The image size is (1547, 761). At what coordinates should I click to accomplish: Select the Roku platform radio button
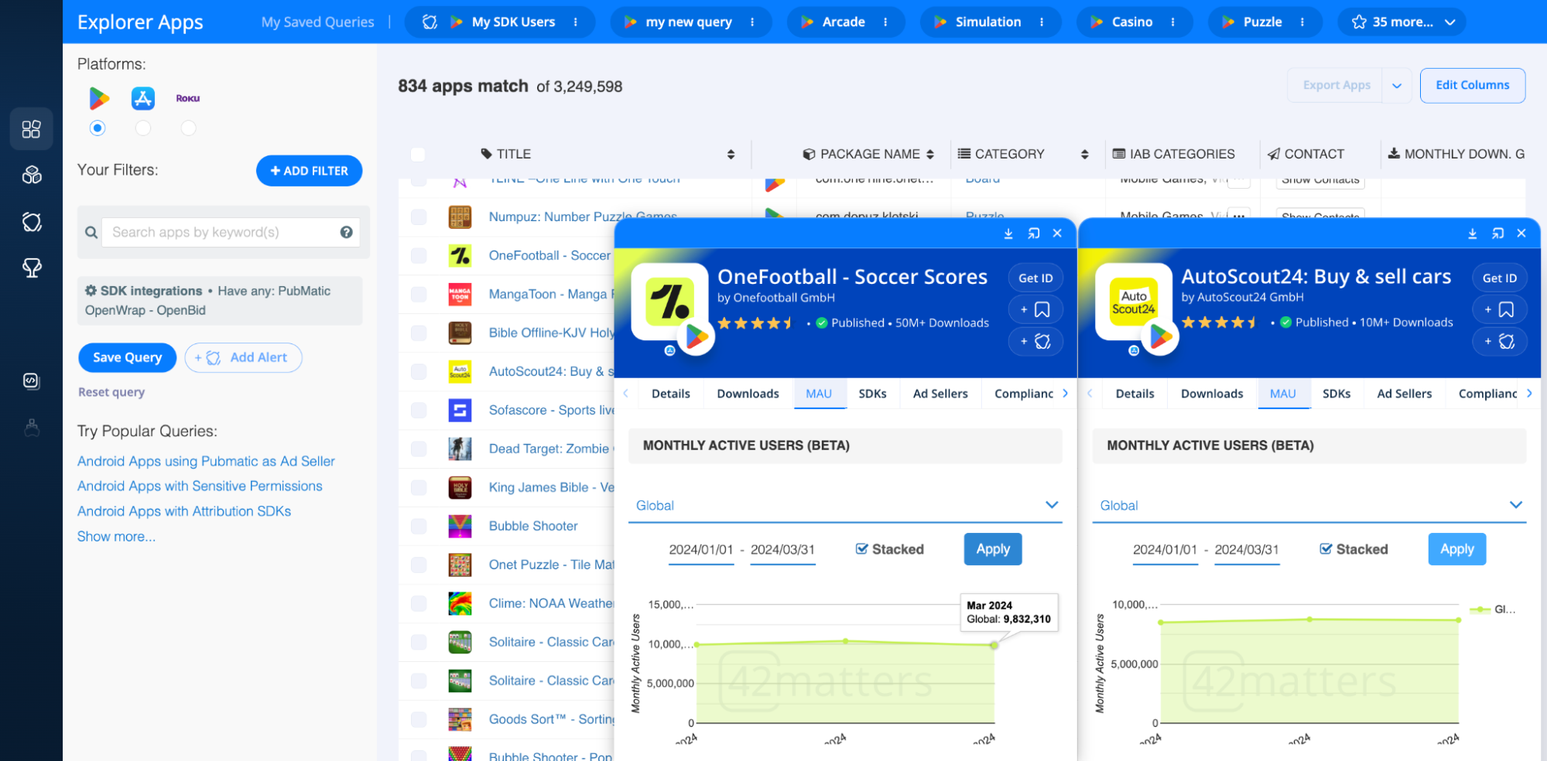[188, 128]
